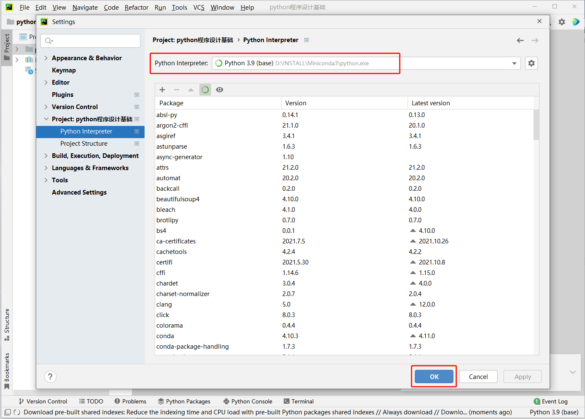This screenshot has width=585, height=419.
Task: Collapse the Project: python程序设计基础 node
Action: coord(46,119)
